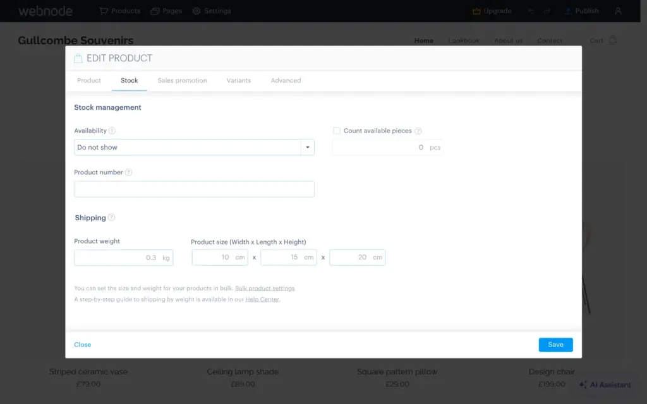The width and height of the screenshot is (647, 404).
Task: Open the AI Assistant button
Action: 605,384
